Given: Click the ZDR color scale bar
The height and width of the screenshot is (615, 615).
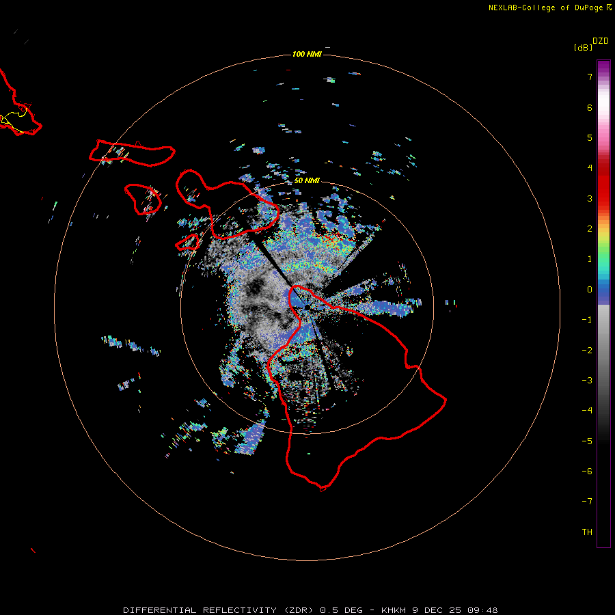Looking at the screenshot, I should click(603, 303).
